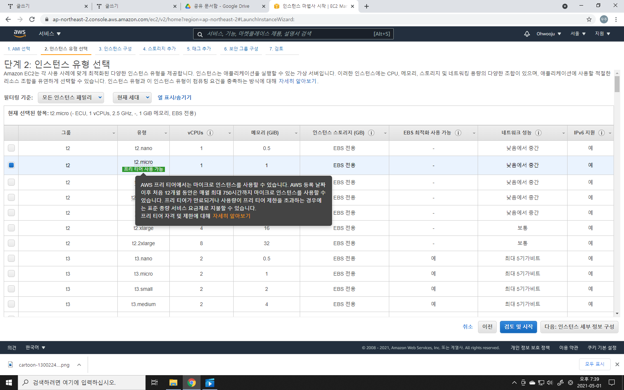Open the Ohwooju account dropdown
624x390 pixels.
[549, 34]
